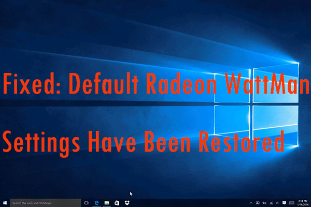Open the Windows Start menu
The height and width of the screenshot is (207, 311).
point(5,203)
